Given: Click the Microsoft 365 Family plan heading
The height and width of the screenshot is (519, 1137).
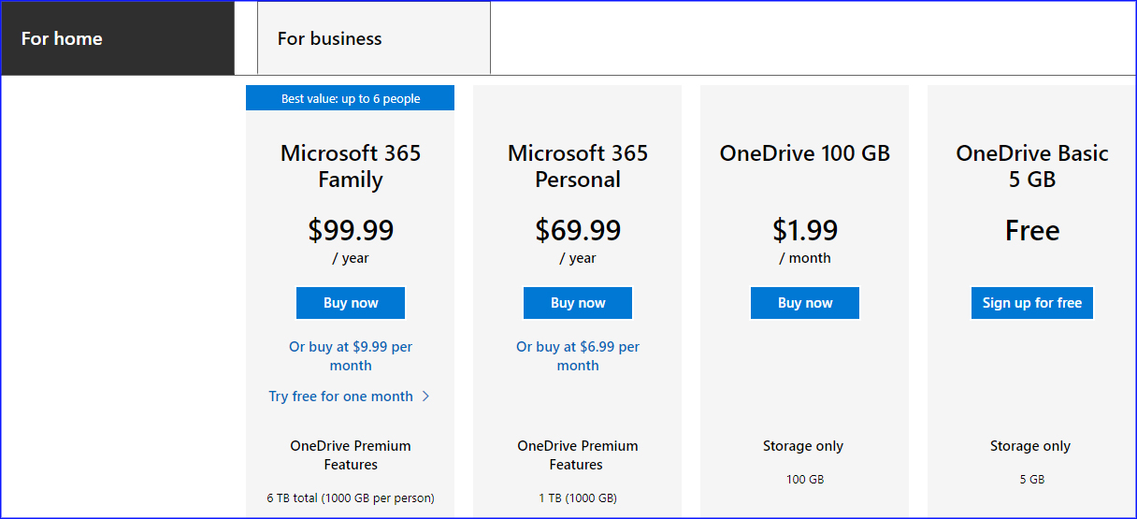Looking at the screenshot, I should [x=351, y=166].
